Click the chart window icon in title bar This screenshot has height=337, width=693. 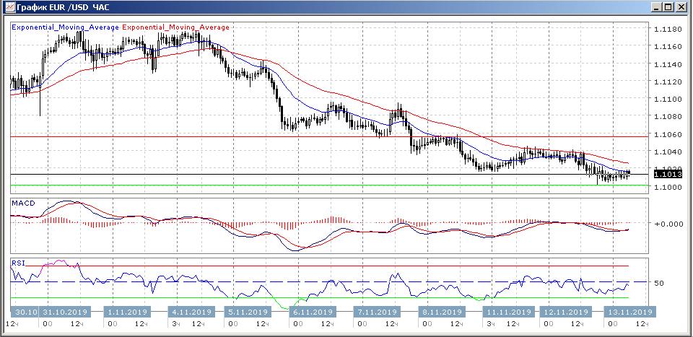tap(9, 7)
